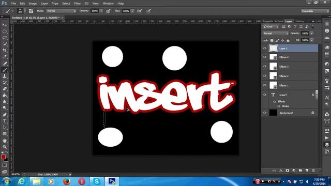The width and height of the screenshot is (331, 186).
Task: Add a layer mask from the Layers panel bottom bar
Action: point(288,171)
